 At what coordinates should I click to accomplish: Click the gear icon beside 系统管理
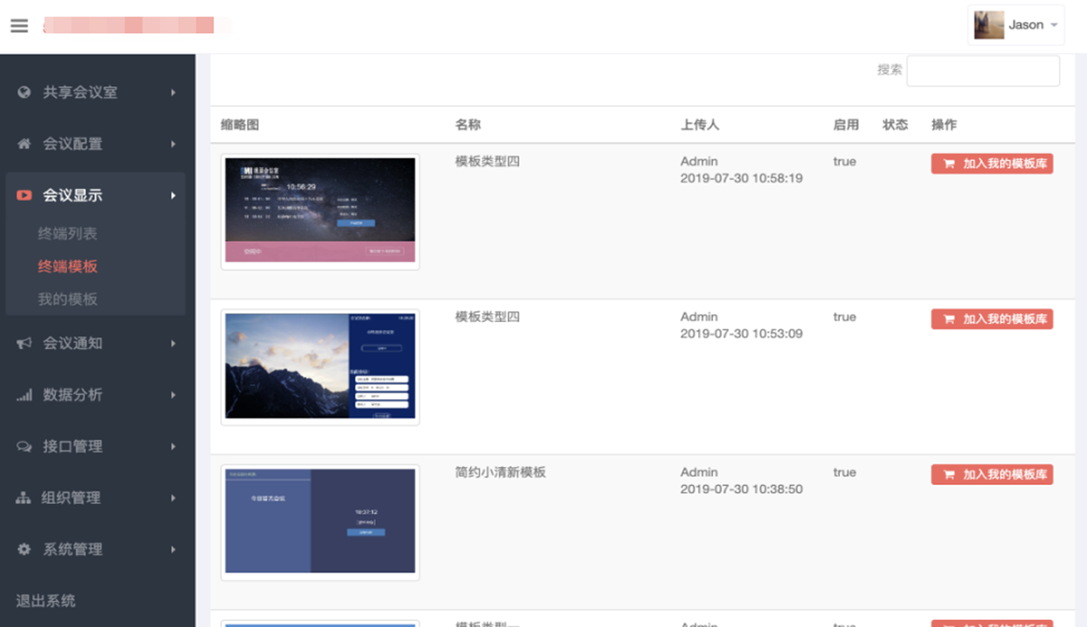24,549
